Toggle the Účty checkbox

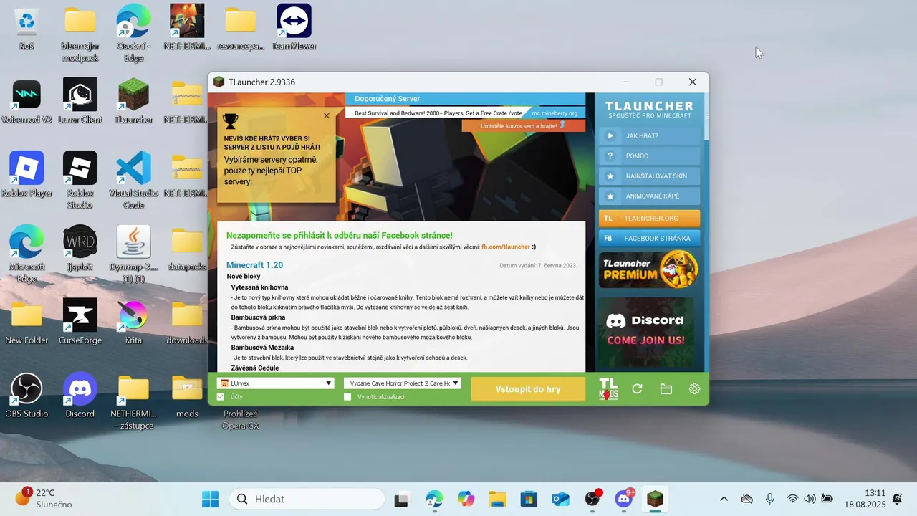pyautogui.click(x=221, y=396)
